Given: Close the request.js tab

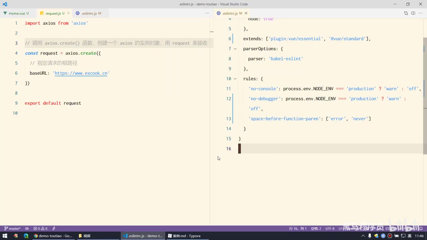Looking at the screenshot, I should coord(68,13).
